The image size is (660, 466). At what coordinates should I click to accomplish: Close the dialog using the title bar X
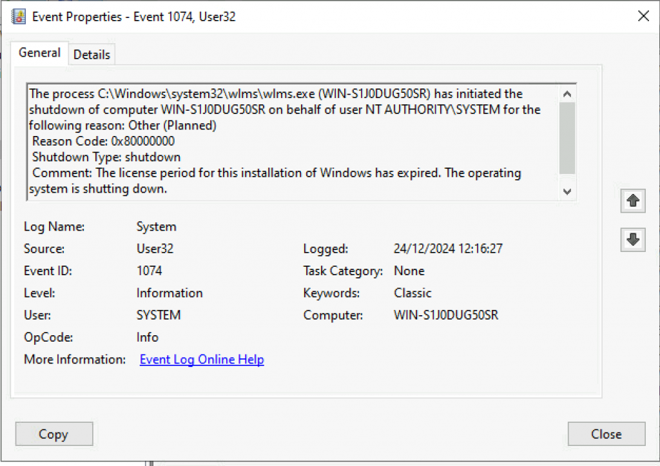tap(643, 17)
